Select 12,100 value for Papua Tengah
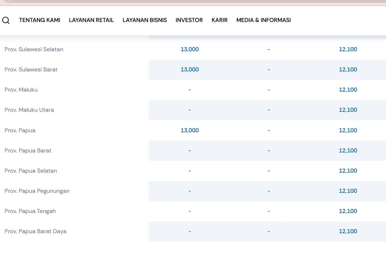The height and width of the screenshot is (257, 386). 348,211
